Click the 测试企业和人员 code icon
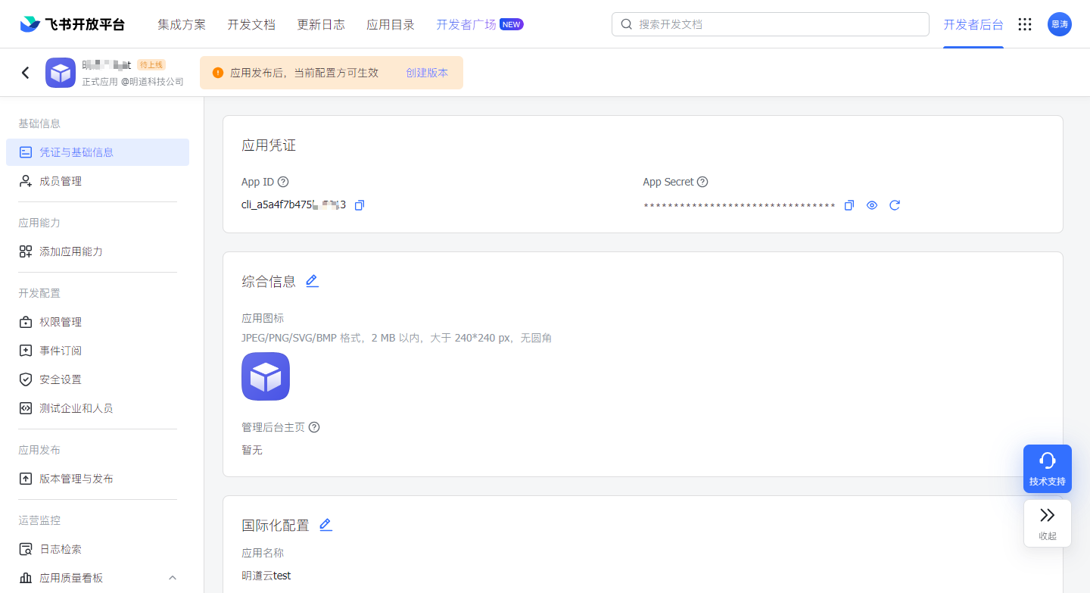Viewport: 1090px width, 593px height. coord(26,408)
